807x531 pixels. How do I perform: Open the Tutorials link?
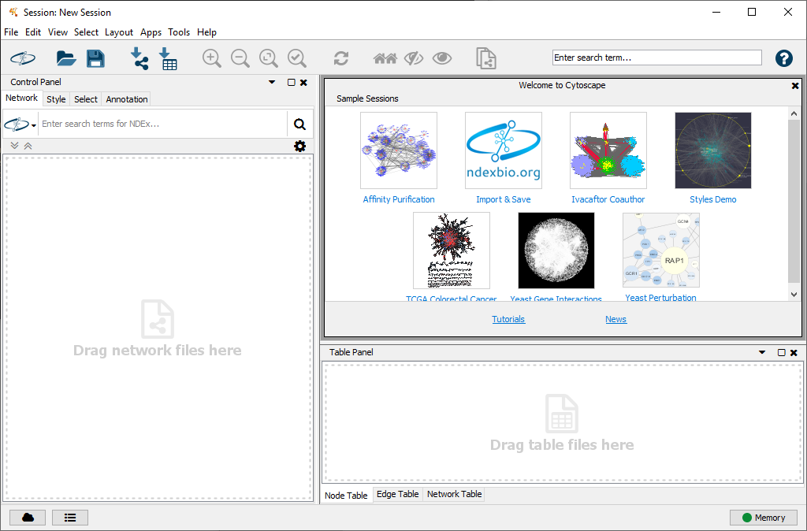click(508, 319)
